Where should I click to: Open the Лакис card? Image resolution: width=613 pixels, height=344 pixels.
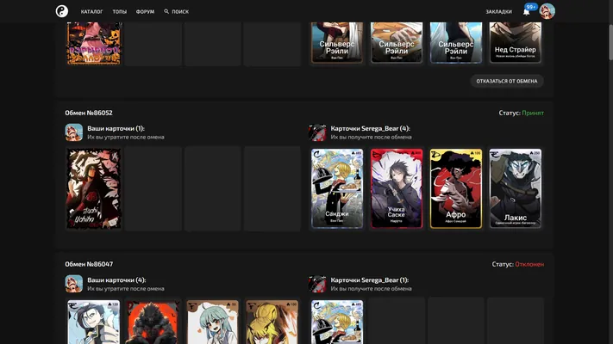(x=516, y=189)
